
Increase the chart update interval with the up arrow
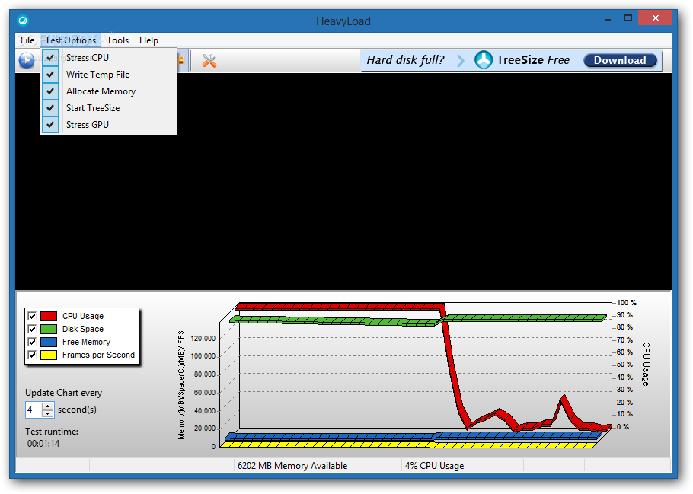[x=48, y=406]
